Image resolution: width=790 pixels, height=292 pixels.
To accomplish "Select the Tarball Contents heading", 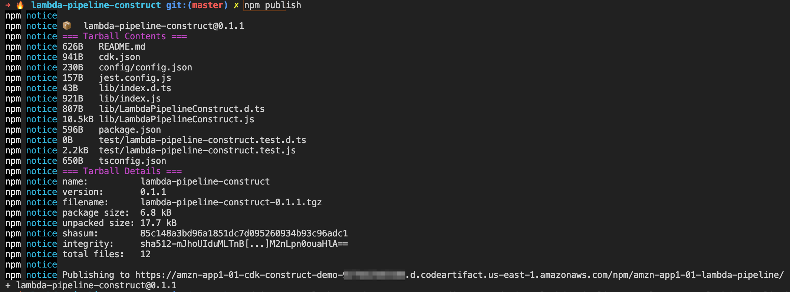I will (x=125, y=36).
